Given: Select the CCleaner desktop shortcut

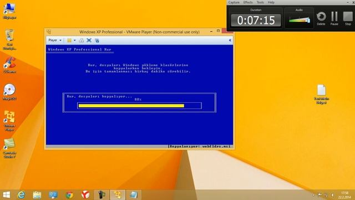Looking at the screenshot, I should coord(9,65).
